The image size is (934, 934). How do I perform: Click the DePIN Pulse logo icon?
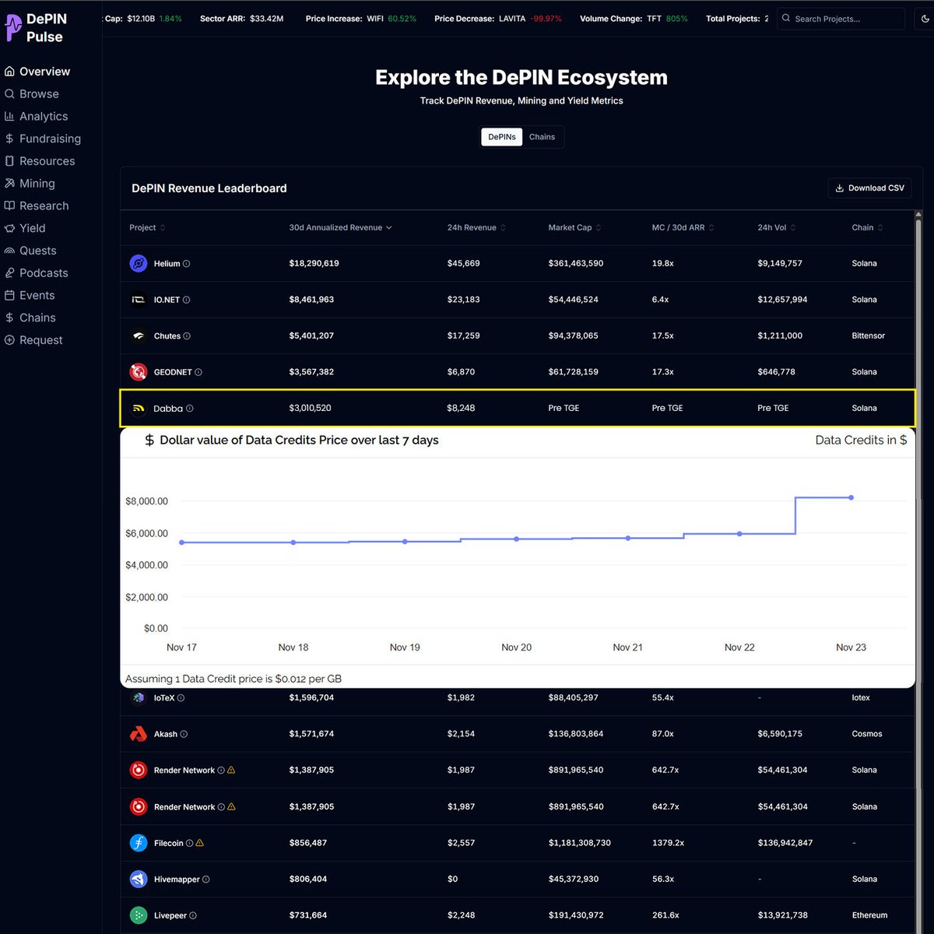click(13, 27)
